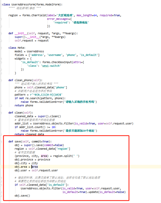This screenshot has width=161, height=203.
Task: Click model = UserAddress line
Action: [x=29, y=52]
